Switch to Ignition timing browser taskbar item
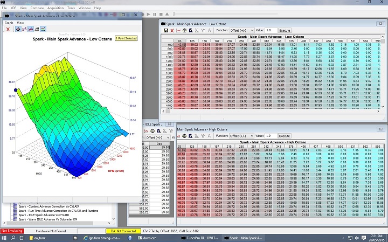 coord(102,238)
